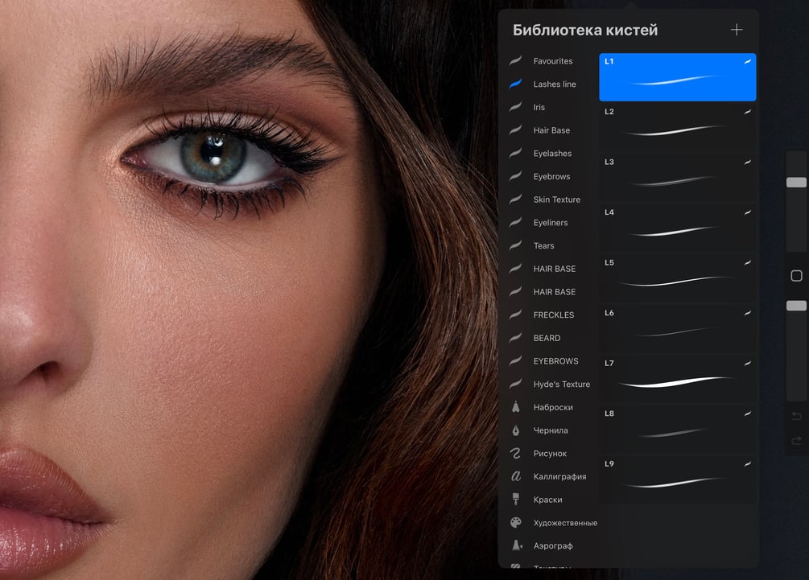
Task: Select Eyelashes set label
Action: click(552, 154)
